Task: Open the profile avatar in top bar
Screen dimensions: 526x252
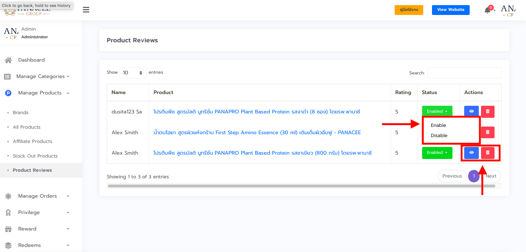Action: pos(508,10)
